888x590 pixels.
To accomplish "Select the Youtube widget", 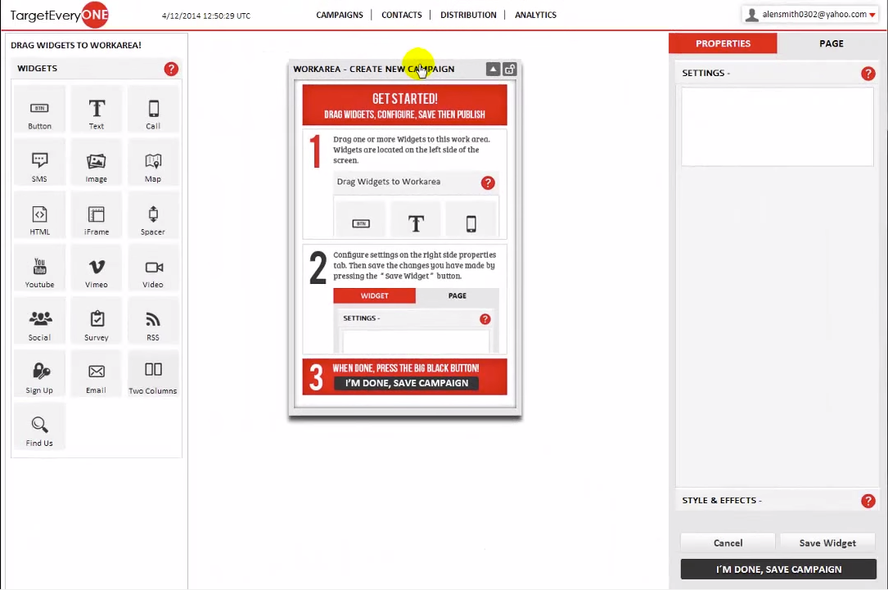I will 39,269.
